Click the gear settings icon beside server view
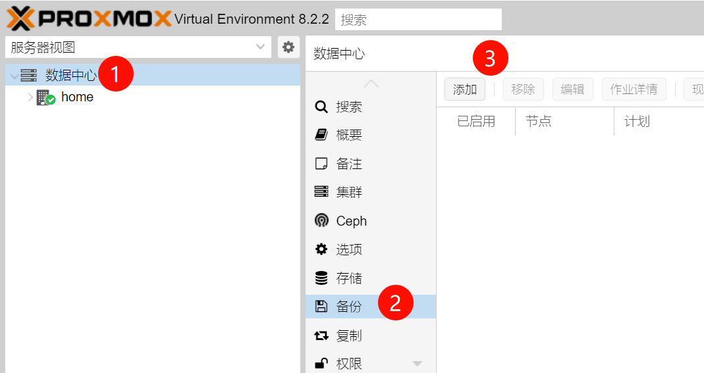Screen dimensions: 704x373 click(288, 47)
